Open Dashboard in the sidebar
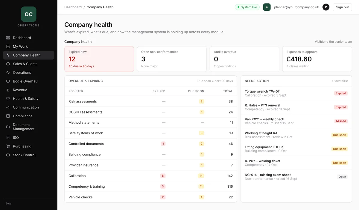This screenshot has height=210, width=359. [x=29, y=38]
